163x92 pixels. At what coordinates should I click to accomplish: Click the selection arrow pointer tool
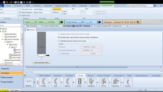tap(25, 76)
